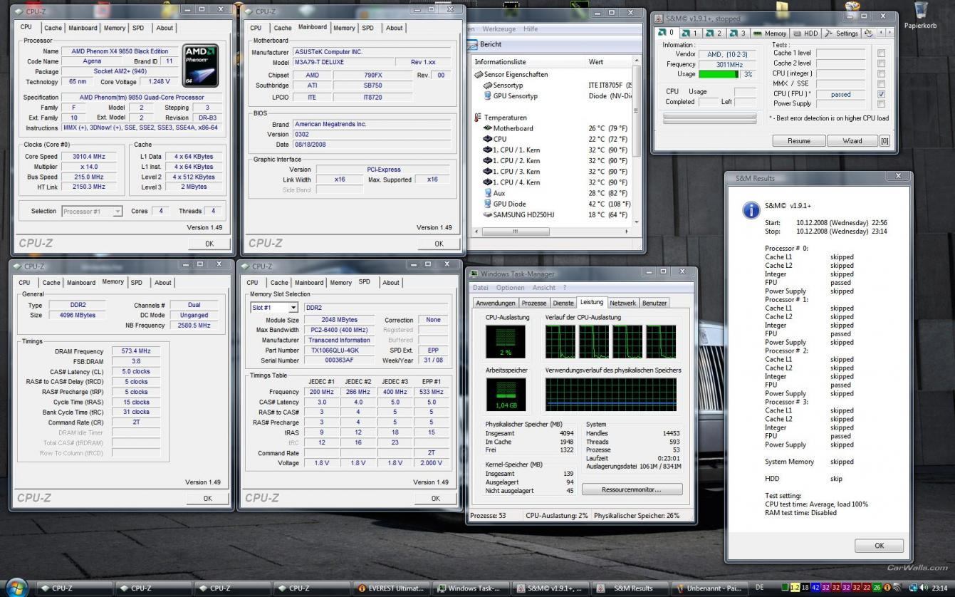Open the Papierkorb desktop icon
This screenshot has width=955, height=597.
coord(921,16)
